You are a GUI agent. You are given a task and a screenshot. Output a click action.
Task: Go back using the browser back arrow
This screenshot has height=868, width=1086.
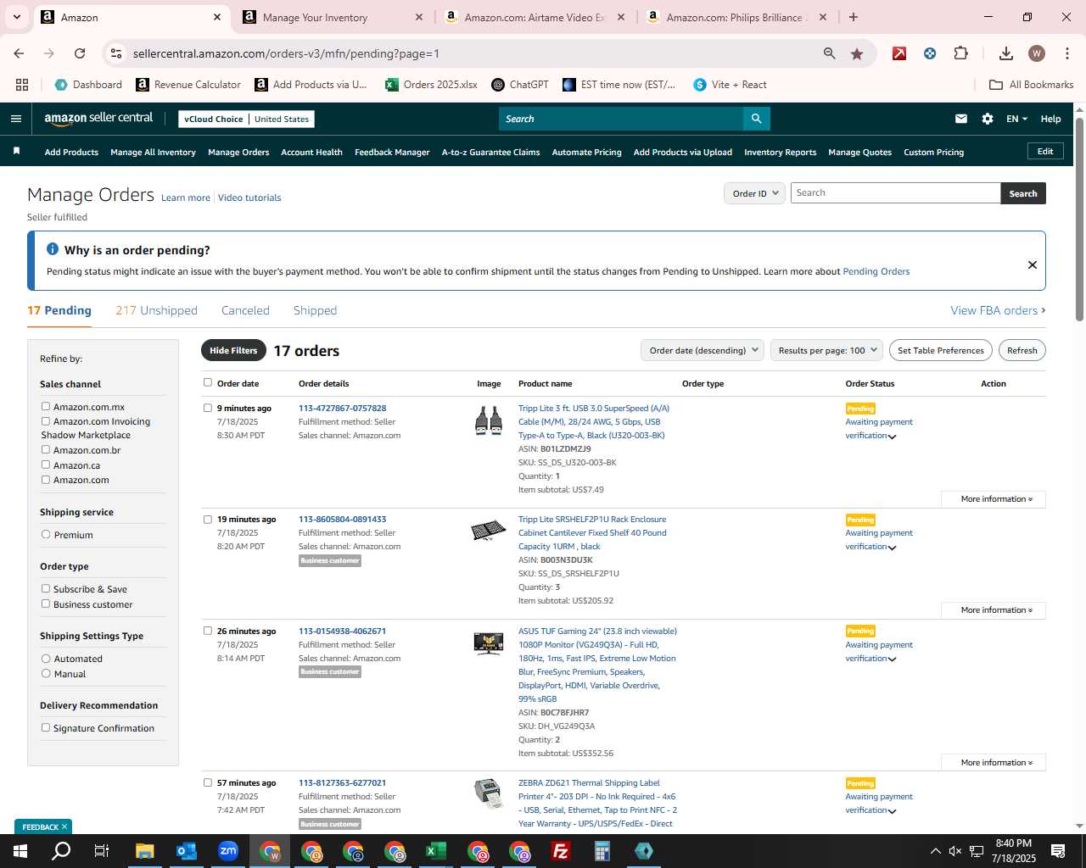[19, 53]
